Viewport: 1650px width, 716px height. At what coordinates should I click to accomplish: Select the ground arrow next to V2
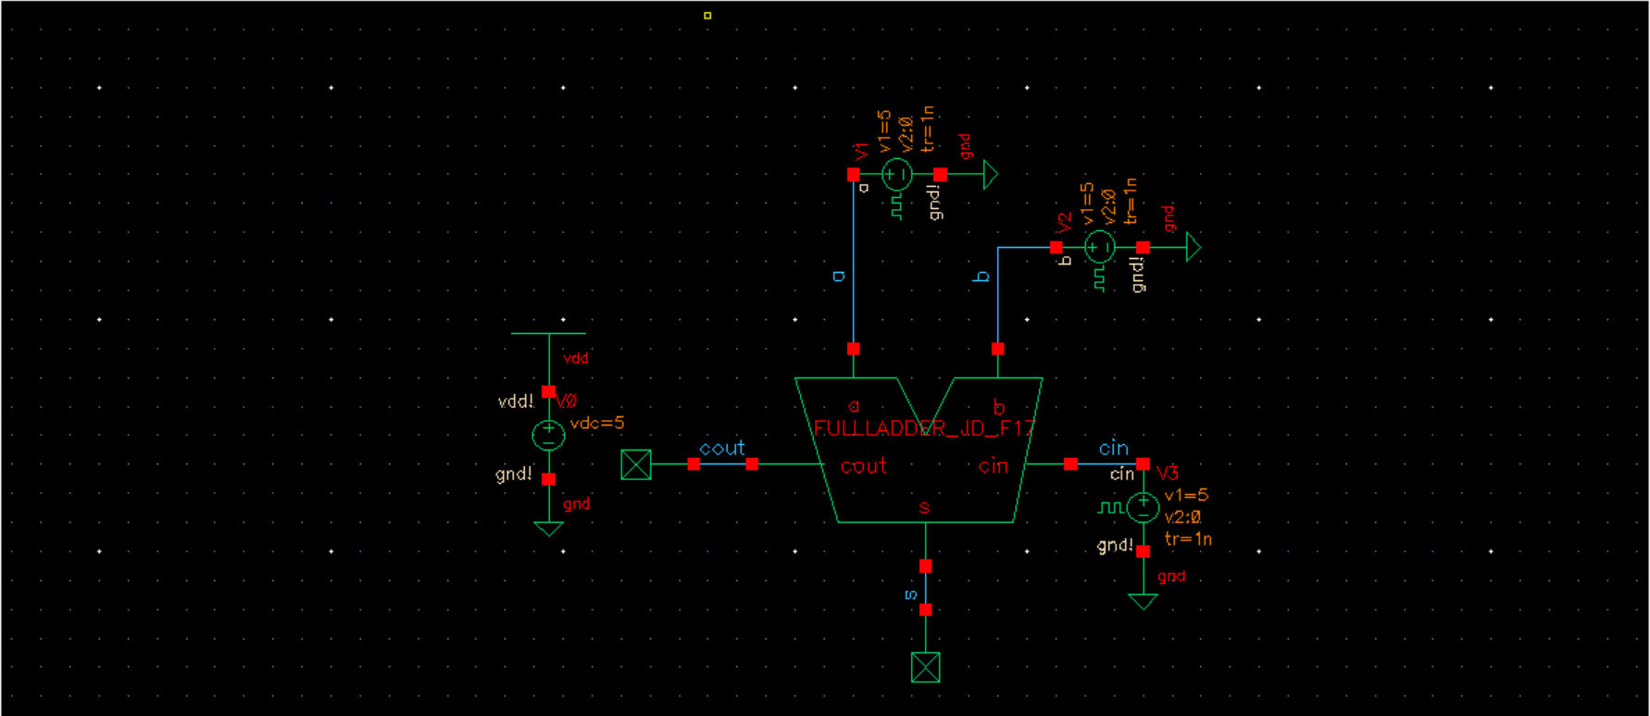click(x=1193, y=247)
